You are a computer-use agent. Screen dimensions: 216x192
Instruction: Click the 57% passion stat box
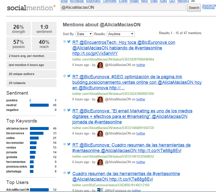click(18, 44)
